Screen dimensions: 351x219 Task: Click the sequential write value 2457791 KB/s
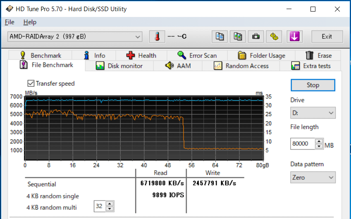tap(214, 183)
